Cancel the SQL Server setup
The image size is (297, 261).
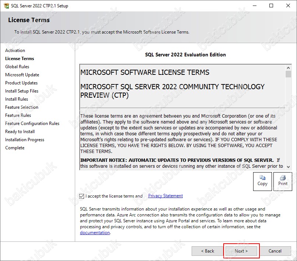click(275, 251)
